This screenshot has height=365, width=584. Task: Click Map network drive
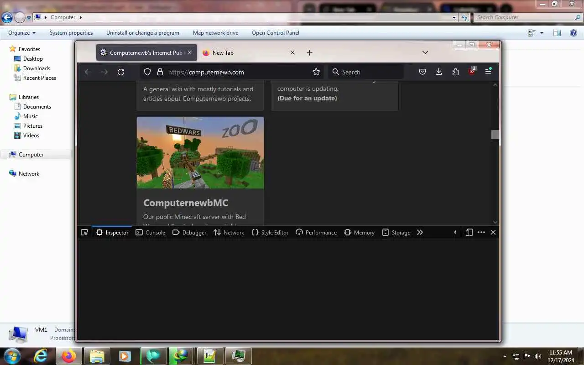click(215, 33)
